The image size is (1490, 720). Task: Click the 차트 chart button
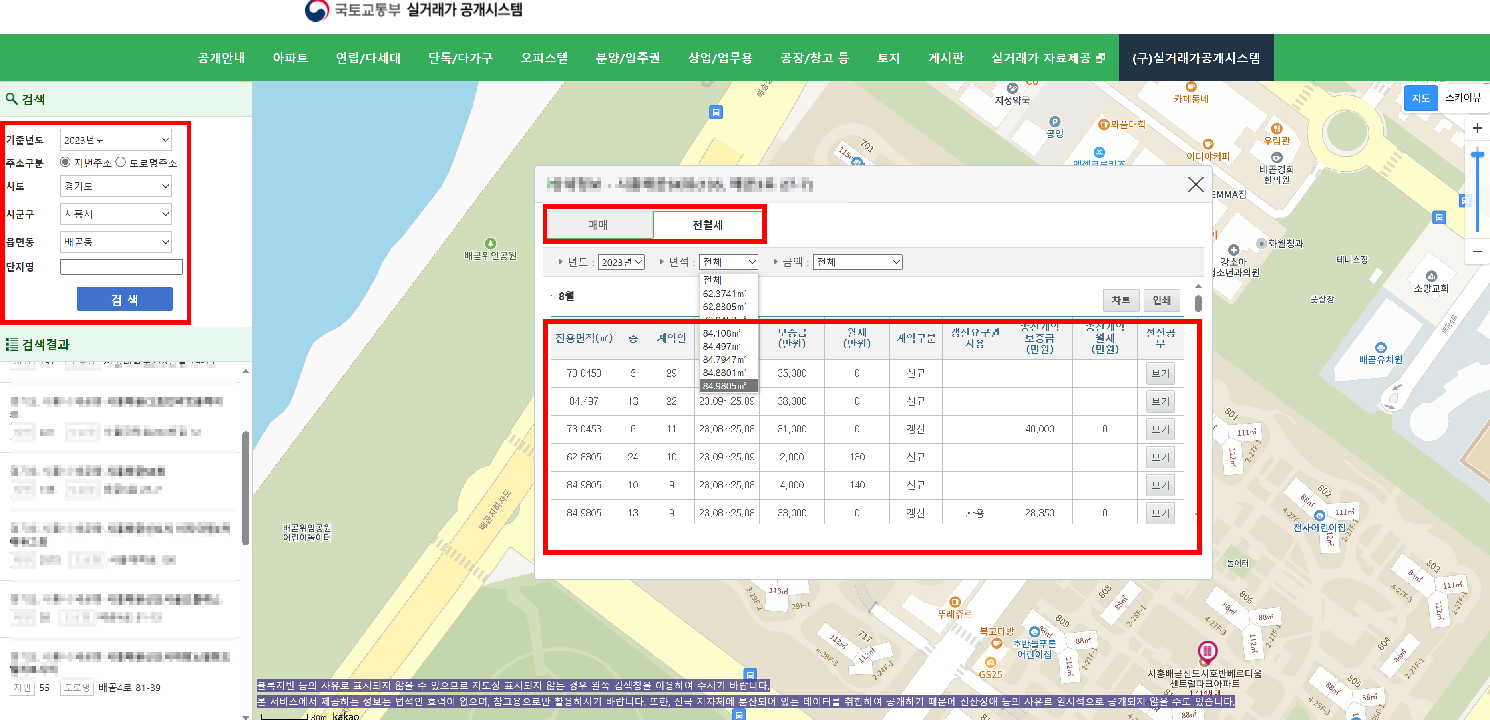click(1120, 300)
